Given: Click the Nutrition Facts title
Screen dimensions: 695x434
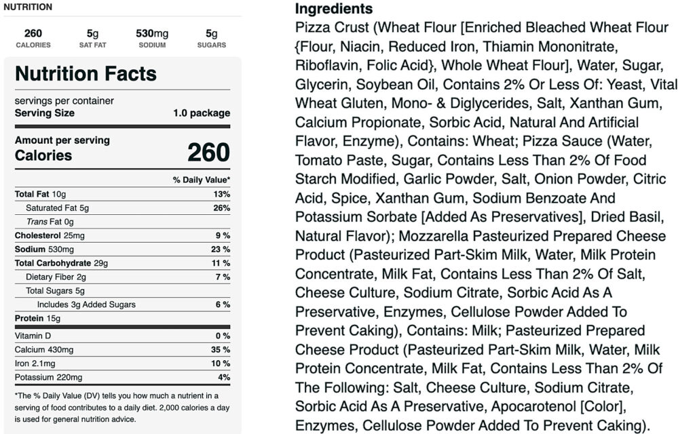Looking at the screenshot, I should [86, 73].
